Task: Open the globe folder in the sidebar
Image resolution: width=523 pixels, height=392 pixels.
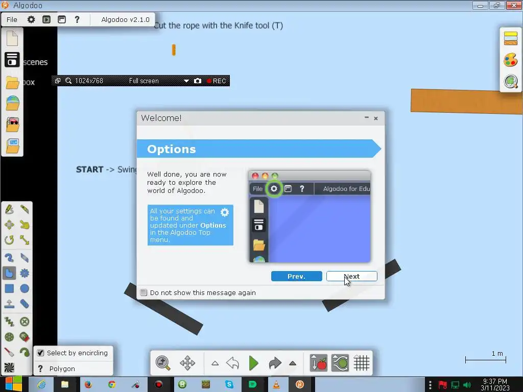Action: click(x=12, y=103)
